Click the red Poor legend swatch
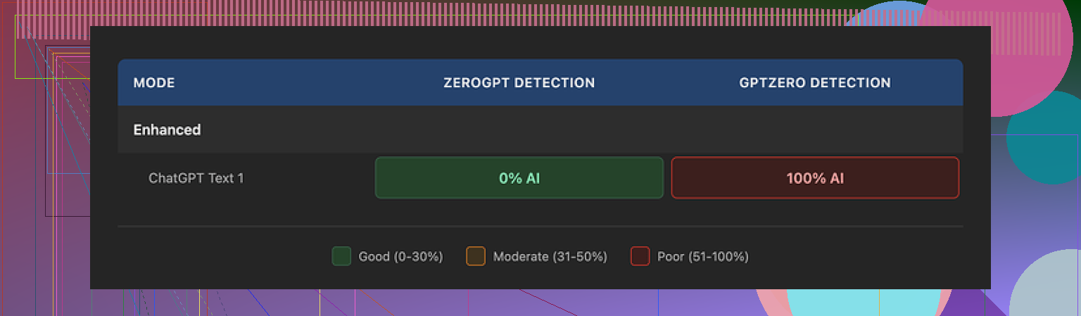The image size is (1081, 316). (640, 256)
